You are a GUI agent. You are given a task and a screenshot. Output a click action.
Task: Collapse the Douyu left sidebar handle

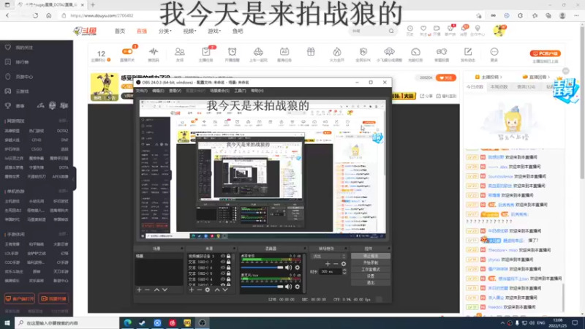(x=74, y=178)
